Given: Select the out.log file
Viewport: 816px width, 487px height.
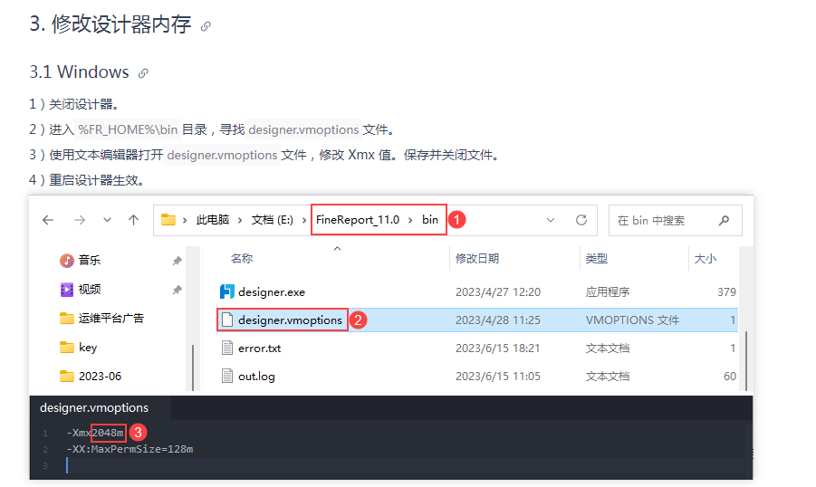Looking at the screenshot, I should tap(256, 377).
